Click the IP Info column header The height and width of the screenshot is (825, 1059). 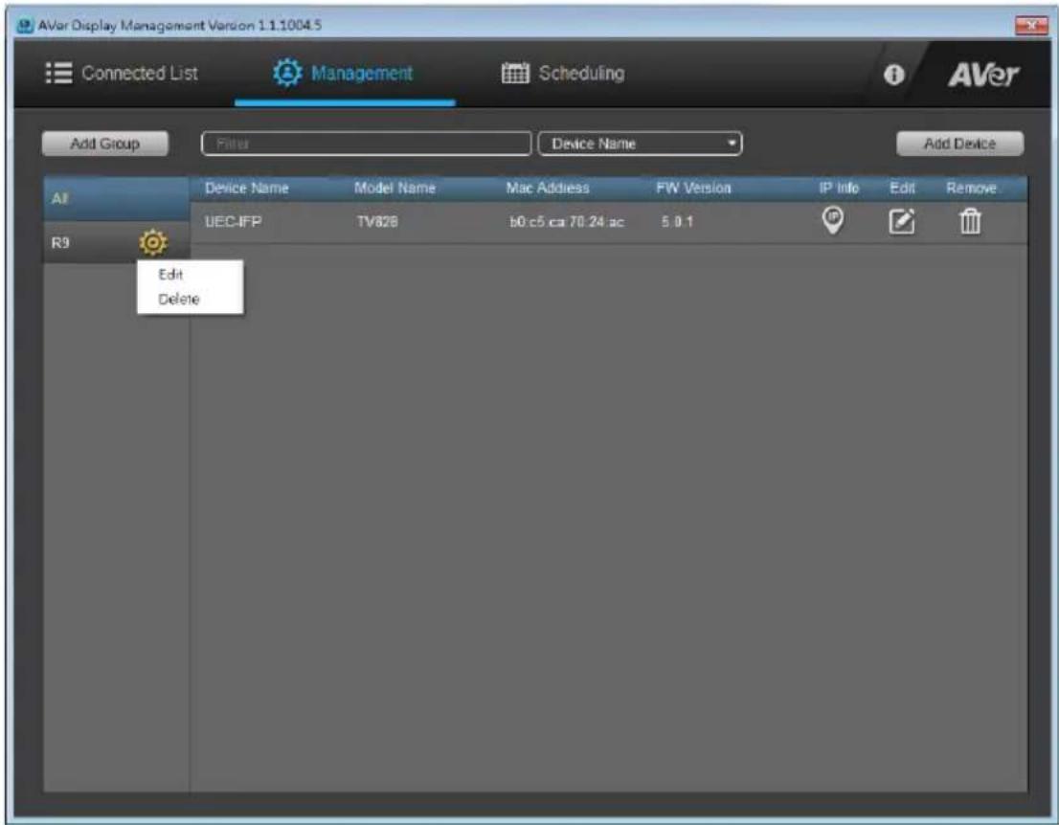point(839,189)
